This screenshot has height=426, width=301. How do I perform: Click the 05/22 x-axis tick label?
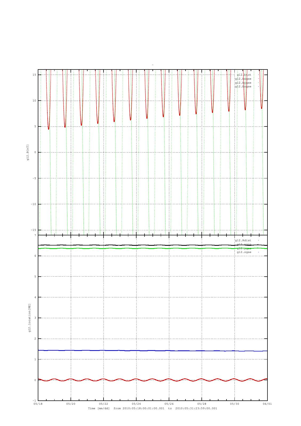104,404
